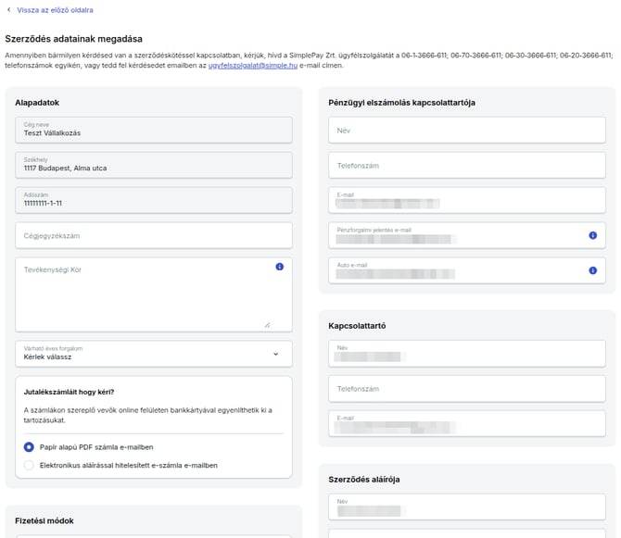Select Elektronikus aláírással hitelesített e-számla option
Image resolution: width=621 pixels, height=538 pixels.
[29, 465]
